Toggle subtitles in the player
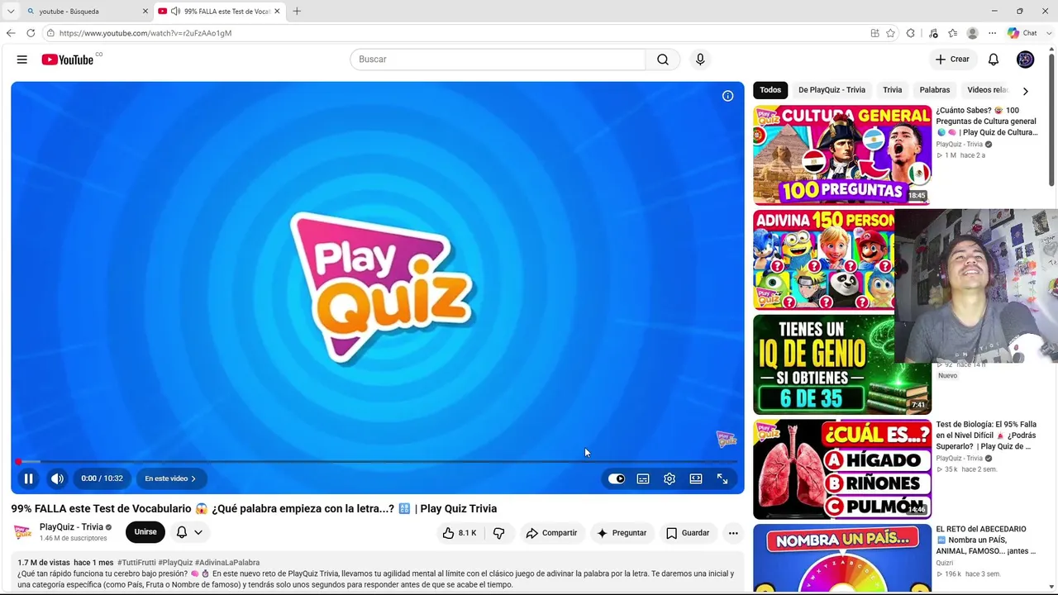The height and width of the screenshot is (595, 1058). click(643, 478)
